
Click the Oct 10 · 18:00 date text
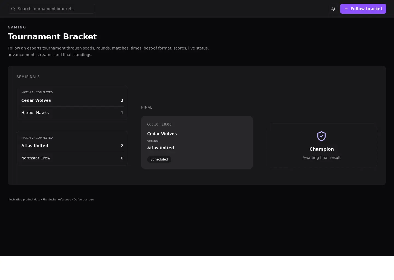[159, 124]
